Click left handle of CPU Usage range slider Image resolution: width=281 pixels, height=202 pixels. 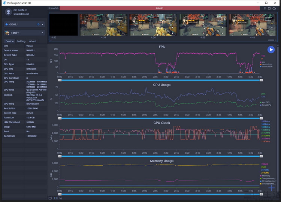pyautogui.click(x=60, y=118)
